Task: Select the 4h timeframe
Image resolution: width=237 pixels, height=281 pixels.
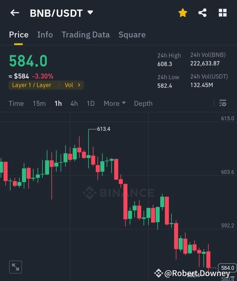Action: pyautogui.click(x=74, y=103)
